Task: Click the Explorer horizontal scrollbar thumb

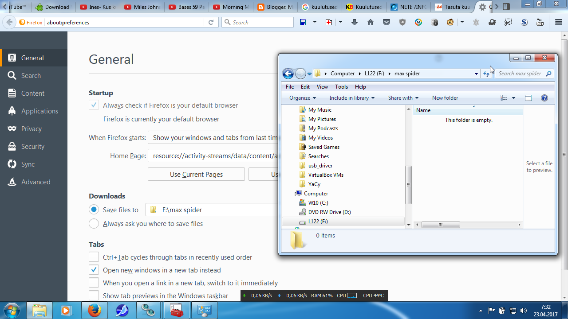Action: 441,225
